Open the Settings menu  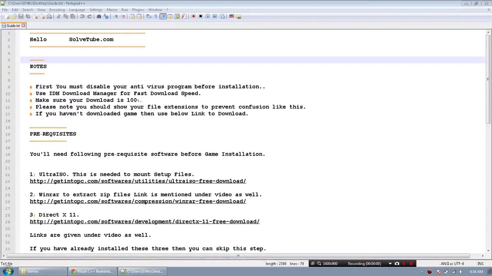pos(96,10)
